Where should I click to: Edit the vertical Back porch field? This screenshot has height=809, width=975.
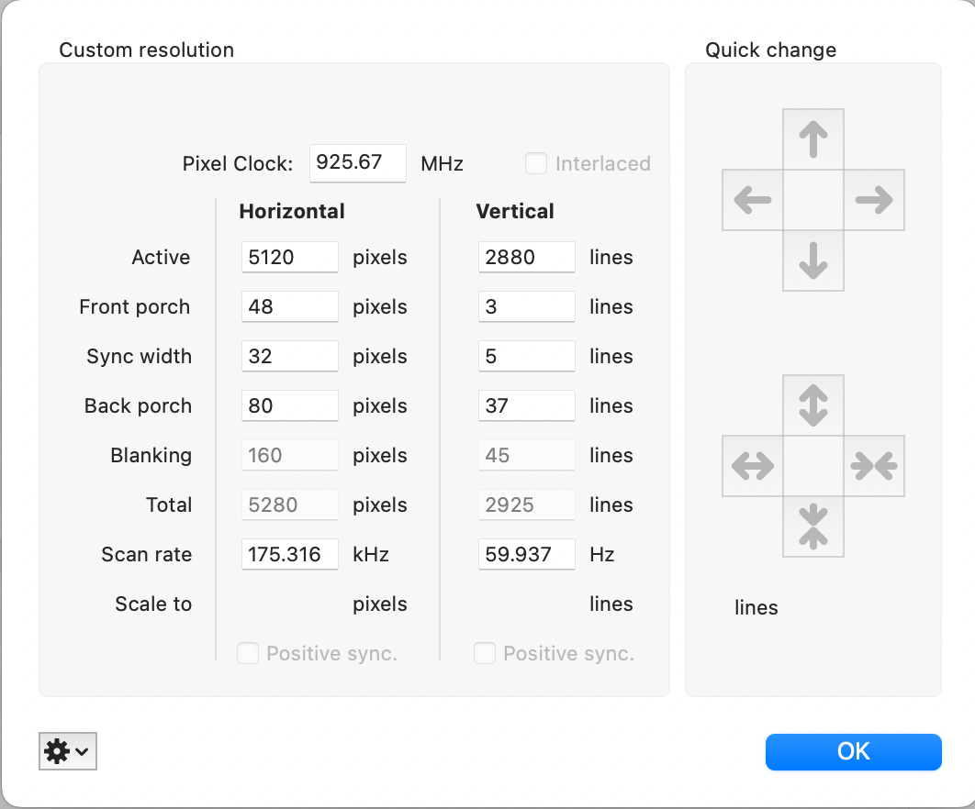pos(526,405)
